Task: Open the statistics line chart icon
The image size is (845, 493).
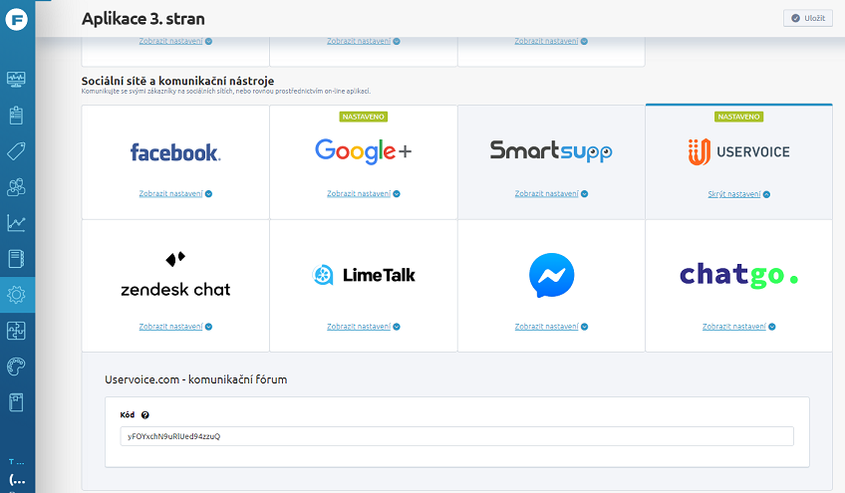Action: coord(16,222)
